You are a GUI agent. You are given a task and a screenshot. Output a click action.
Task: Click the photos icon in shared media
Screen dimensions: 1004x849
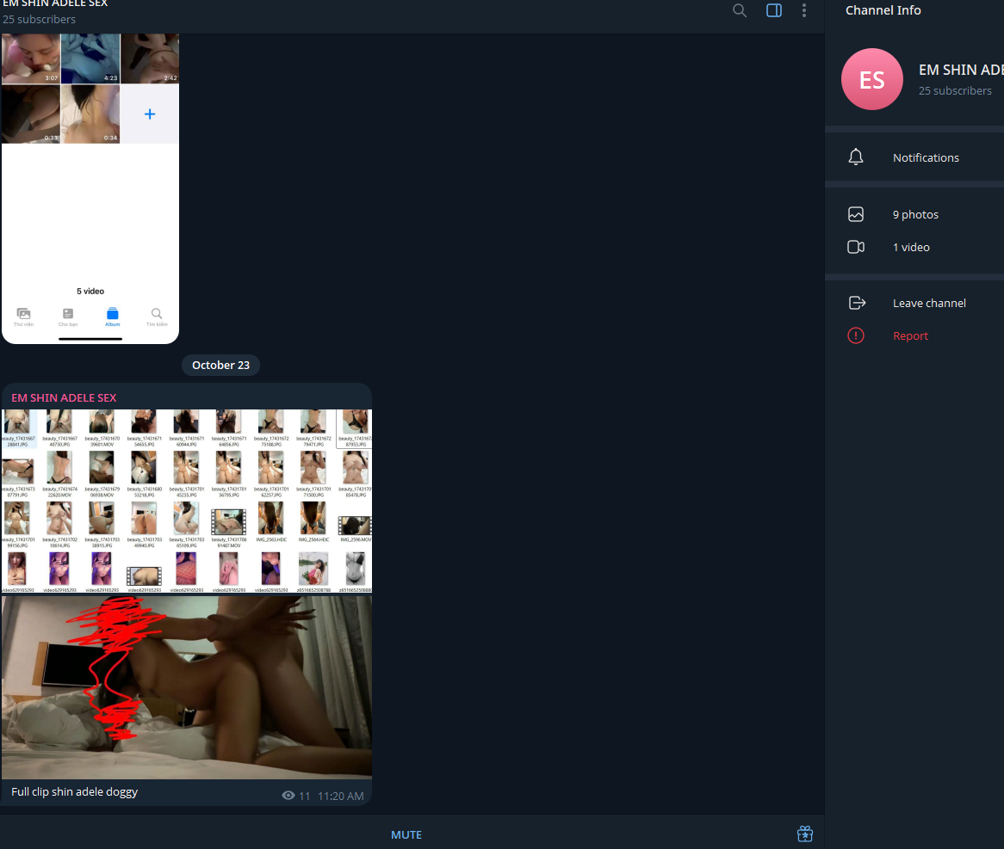855,213
